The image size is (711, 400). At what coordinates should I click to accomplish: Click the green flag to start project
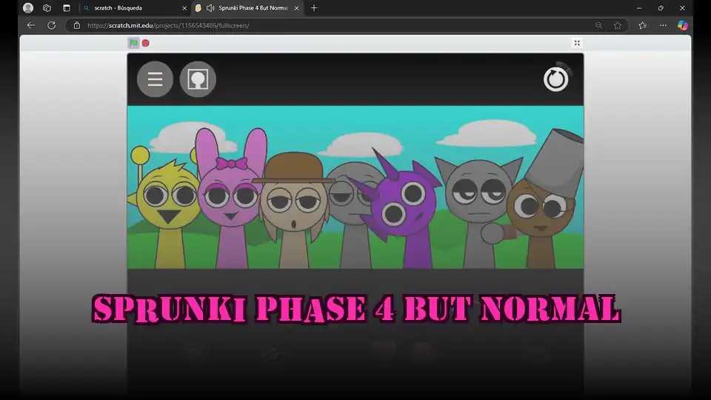point(133,43)
